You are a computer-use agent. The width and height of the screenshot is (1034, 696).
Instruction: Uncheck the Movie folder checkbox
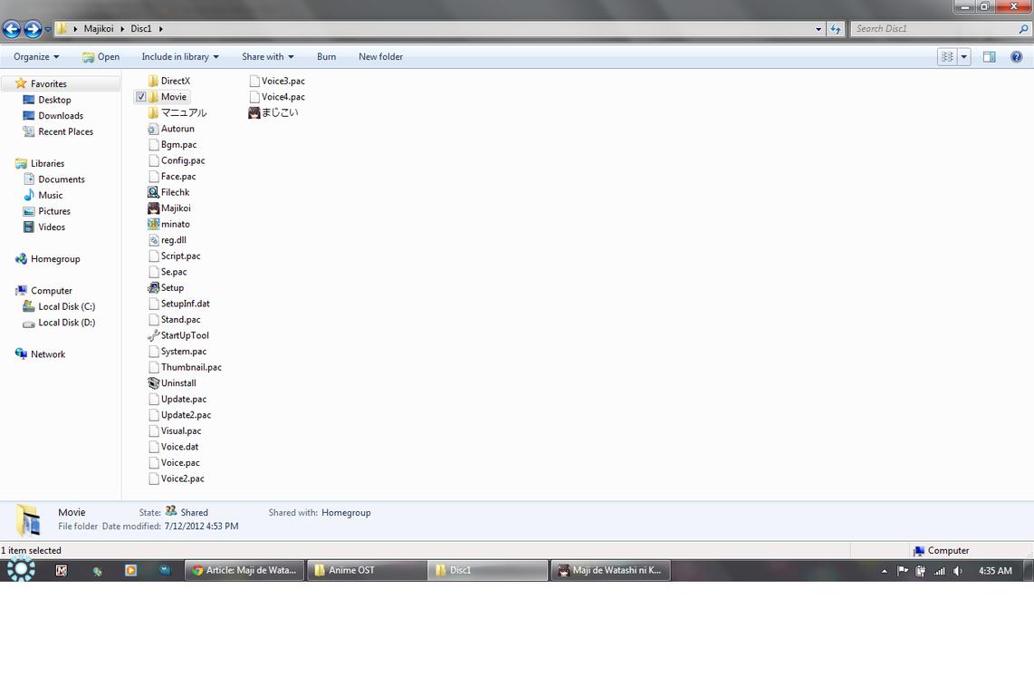(x=141, y=97)
